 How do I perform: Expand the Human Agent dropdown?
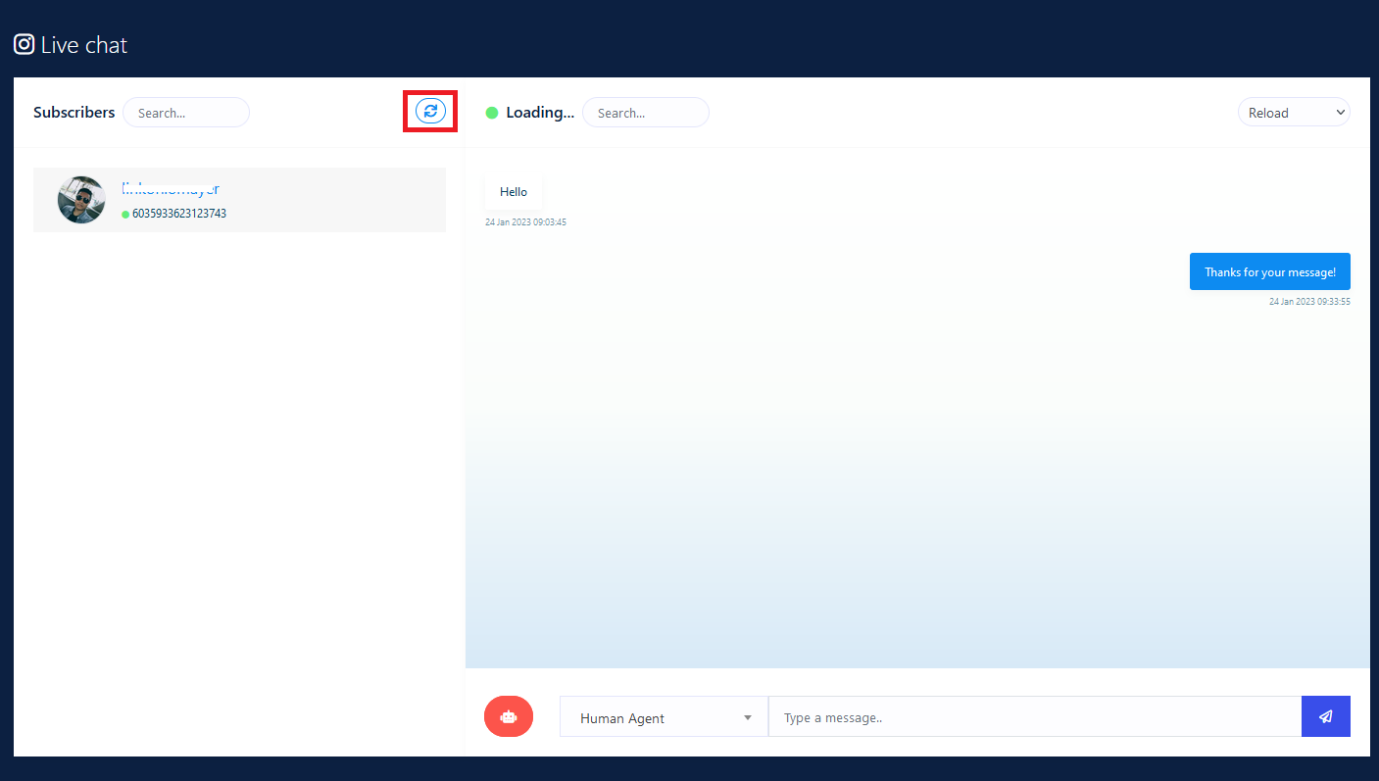point(663,717)
